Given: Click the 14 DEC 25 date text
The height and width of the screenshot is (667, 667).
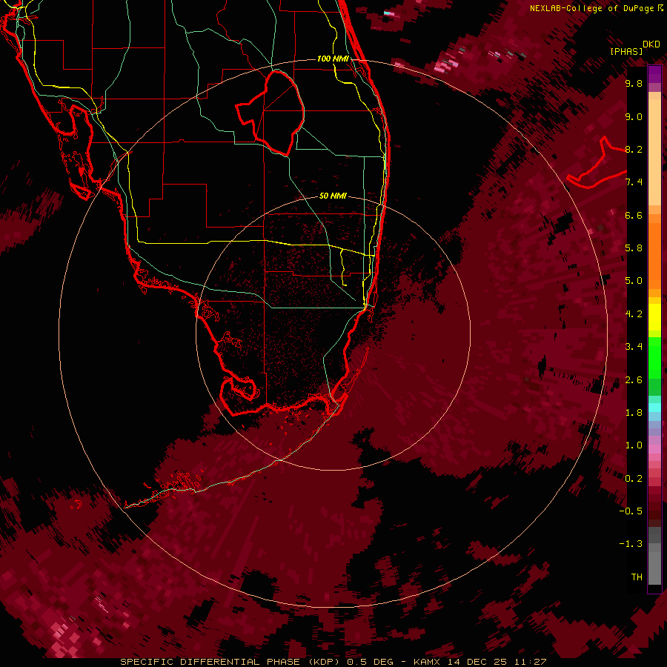Looking at the screenshot, I should [477, 662].
